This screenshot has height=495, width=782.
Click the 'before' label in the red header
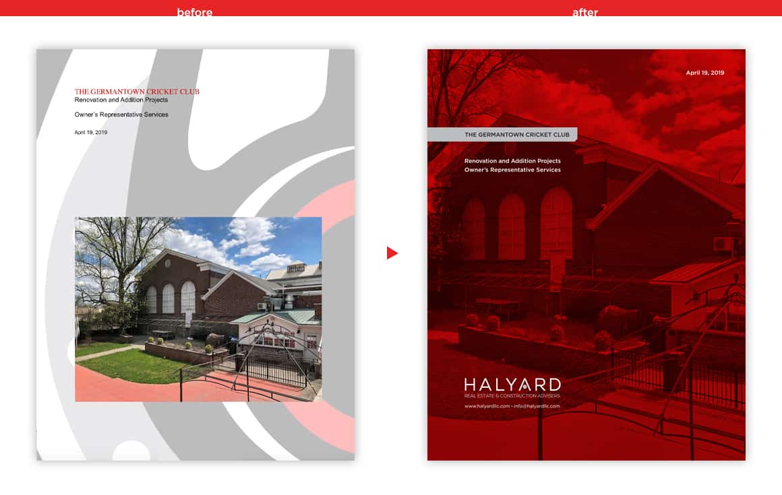[195, 12]
